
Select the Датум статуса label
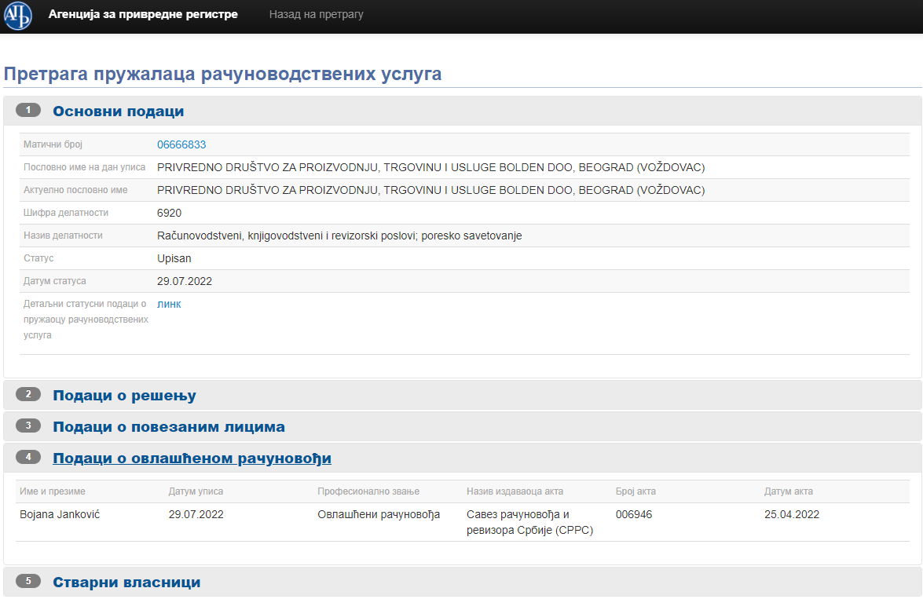55,281
